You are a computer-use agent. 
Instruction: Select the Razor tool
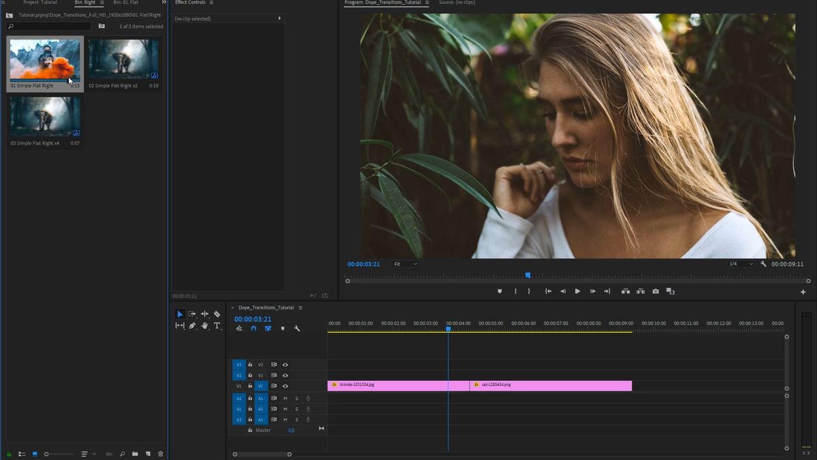217,314
